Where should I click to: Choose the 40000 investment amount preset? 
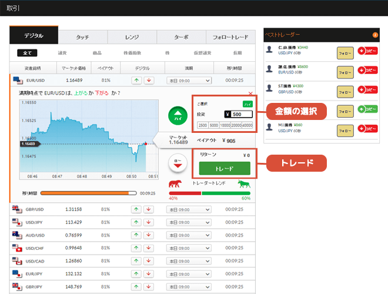point(247,125)
